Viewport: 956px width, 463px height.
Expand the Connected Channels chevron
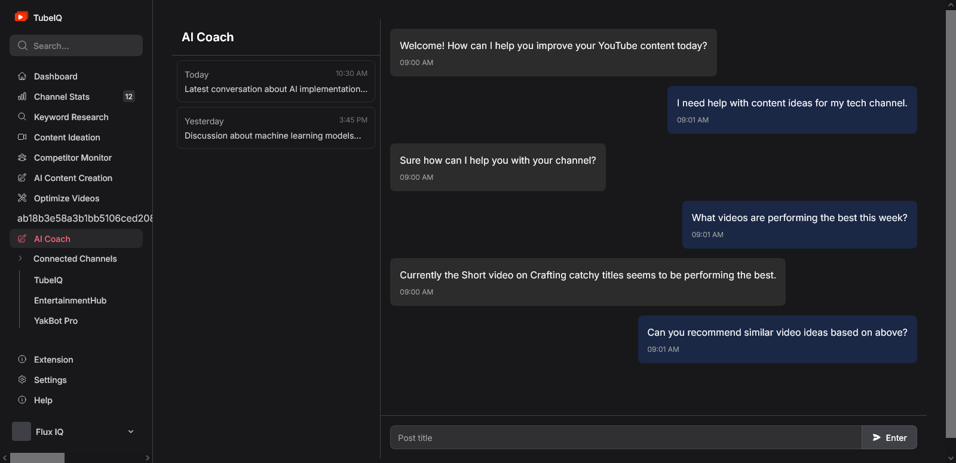pyautogui.click(x=20, y=258)
